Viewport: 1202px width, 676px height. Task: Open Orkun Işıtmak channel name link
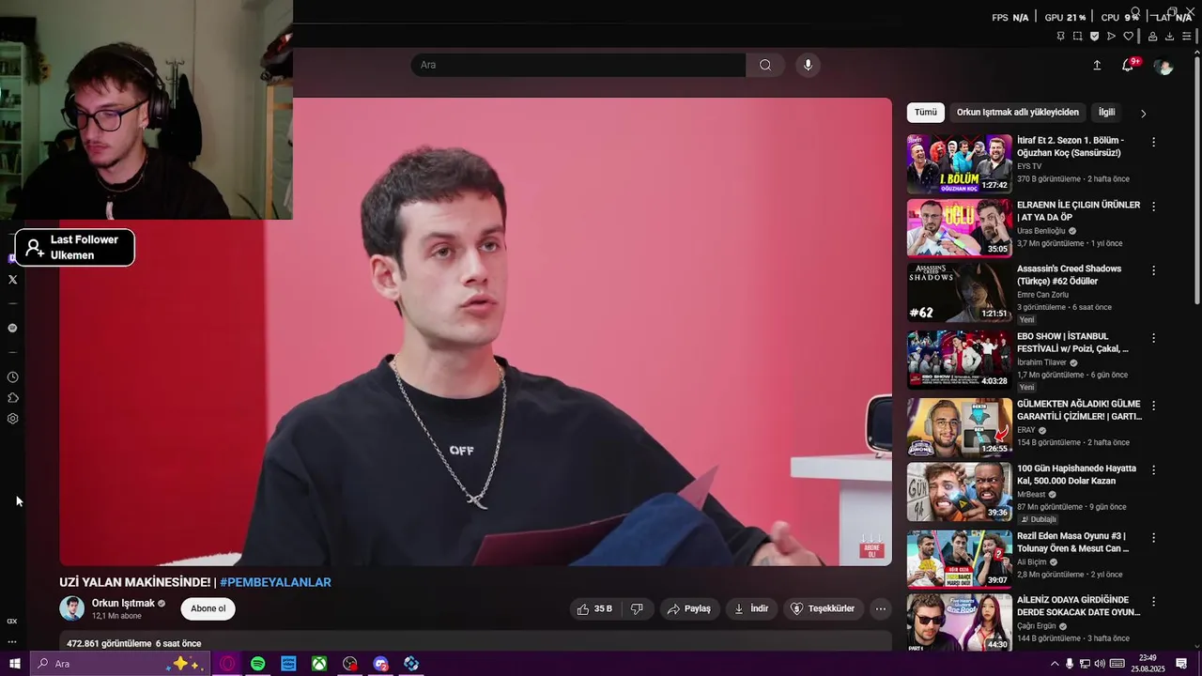[x=123, y=604]
